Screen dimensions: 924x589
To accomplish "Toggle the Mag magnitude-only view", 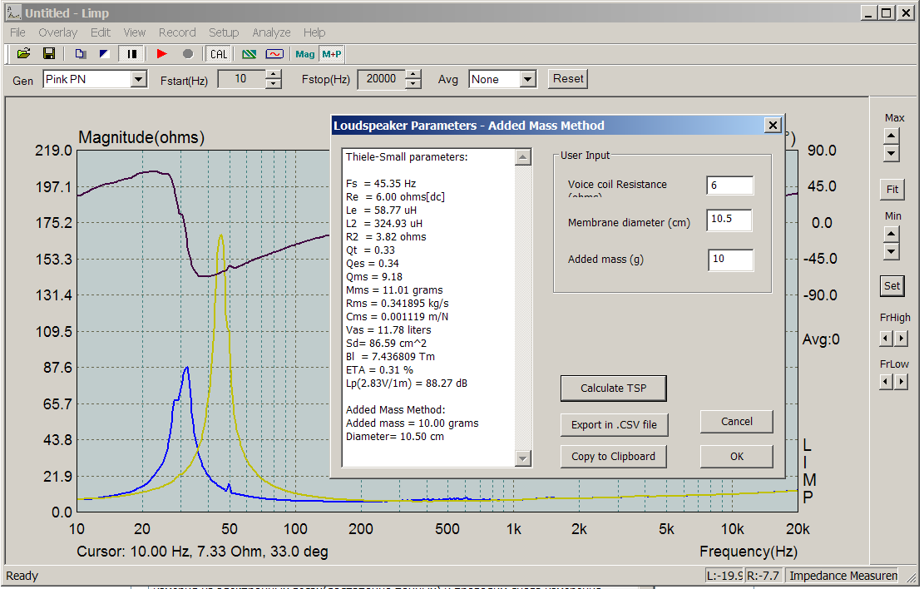I will pos(305,54).
